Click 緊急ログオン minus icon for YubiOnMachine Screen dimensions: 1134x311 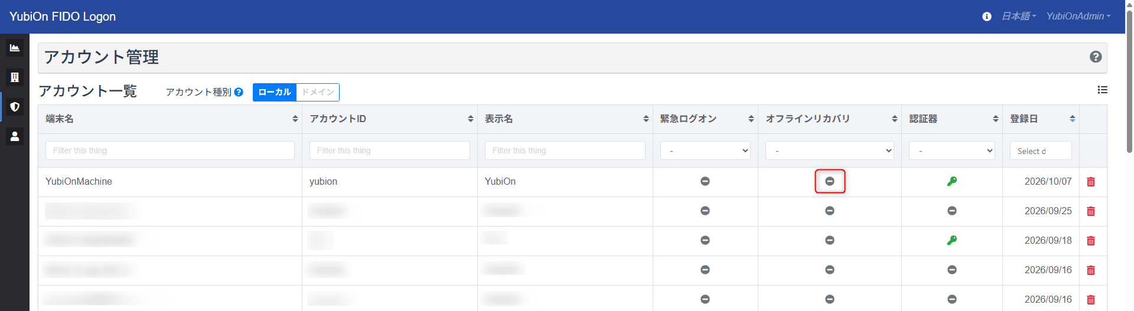(x=705, y=181)
